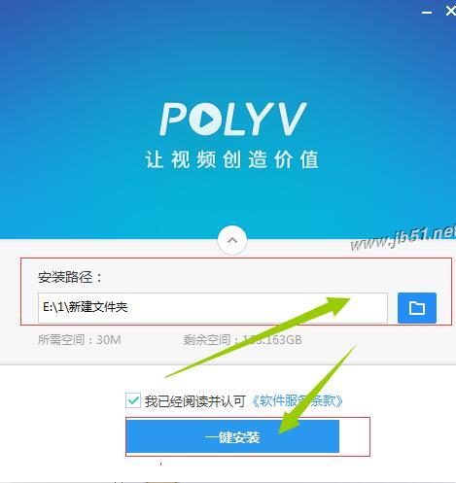
Task: Click the 剩余空间 free-space text
Action: 242,340
